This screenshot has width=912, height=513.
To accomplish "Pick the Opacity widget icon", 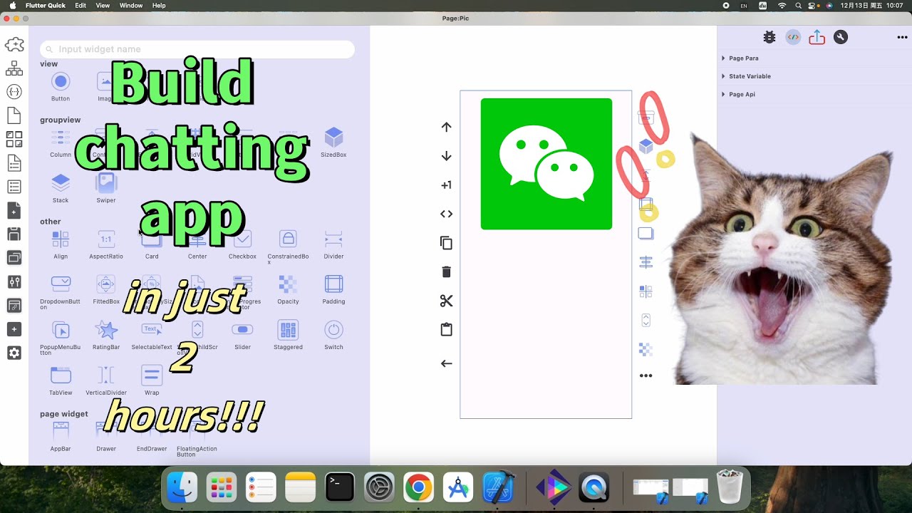I will pyautogui.click(x=288, y=284).
